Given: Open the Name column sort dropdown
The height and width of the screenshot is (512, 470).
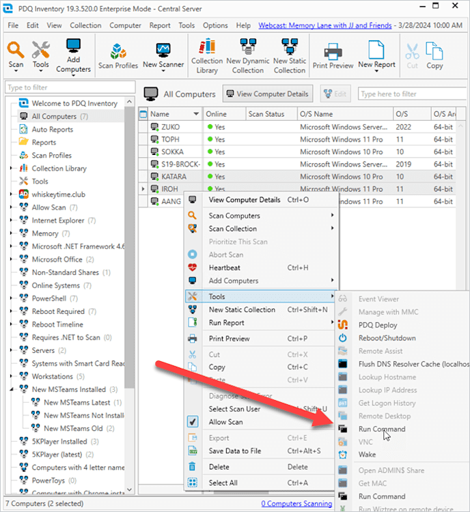Looking at the screenshot, I should [x=196, y=114].
